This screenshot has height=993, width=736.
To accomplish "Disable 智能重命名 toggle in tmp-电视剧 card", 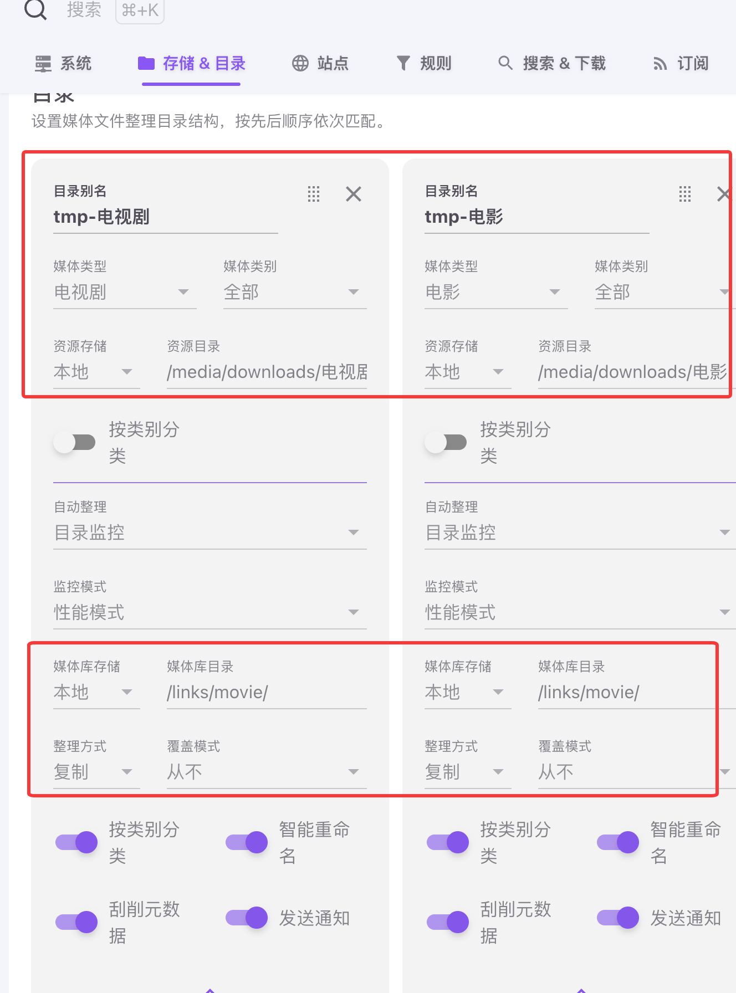I will [x=247, y=842].
